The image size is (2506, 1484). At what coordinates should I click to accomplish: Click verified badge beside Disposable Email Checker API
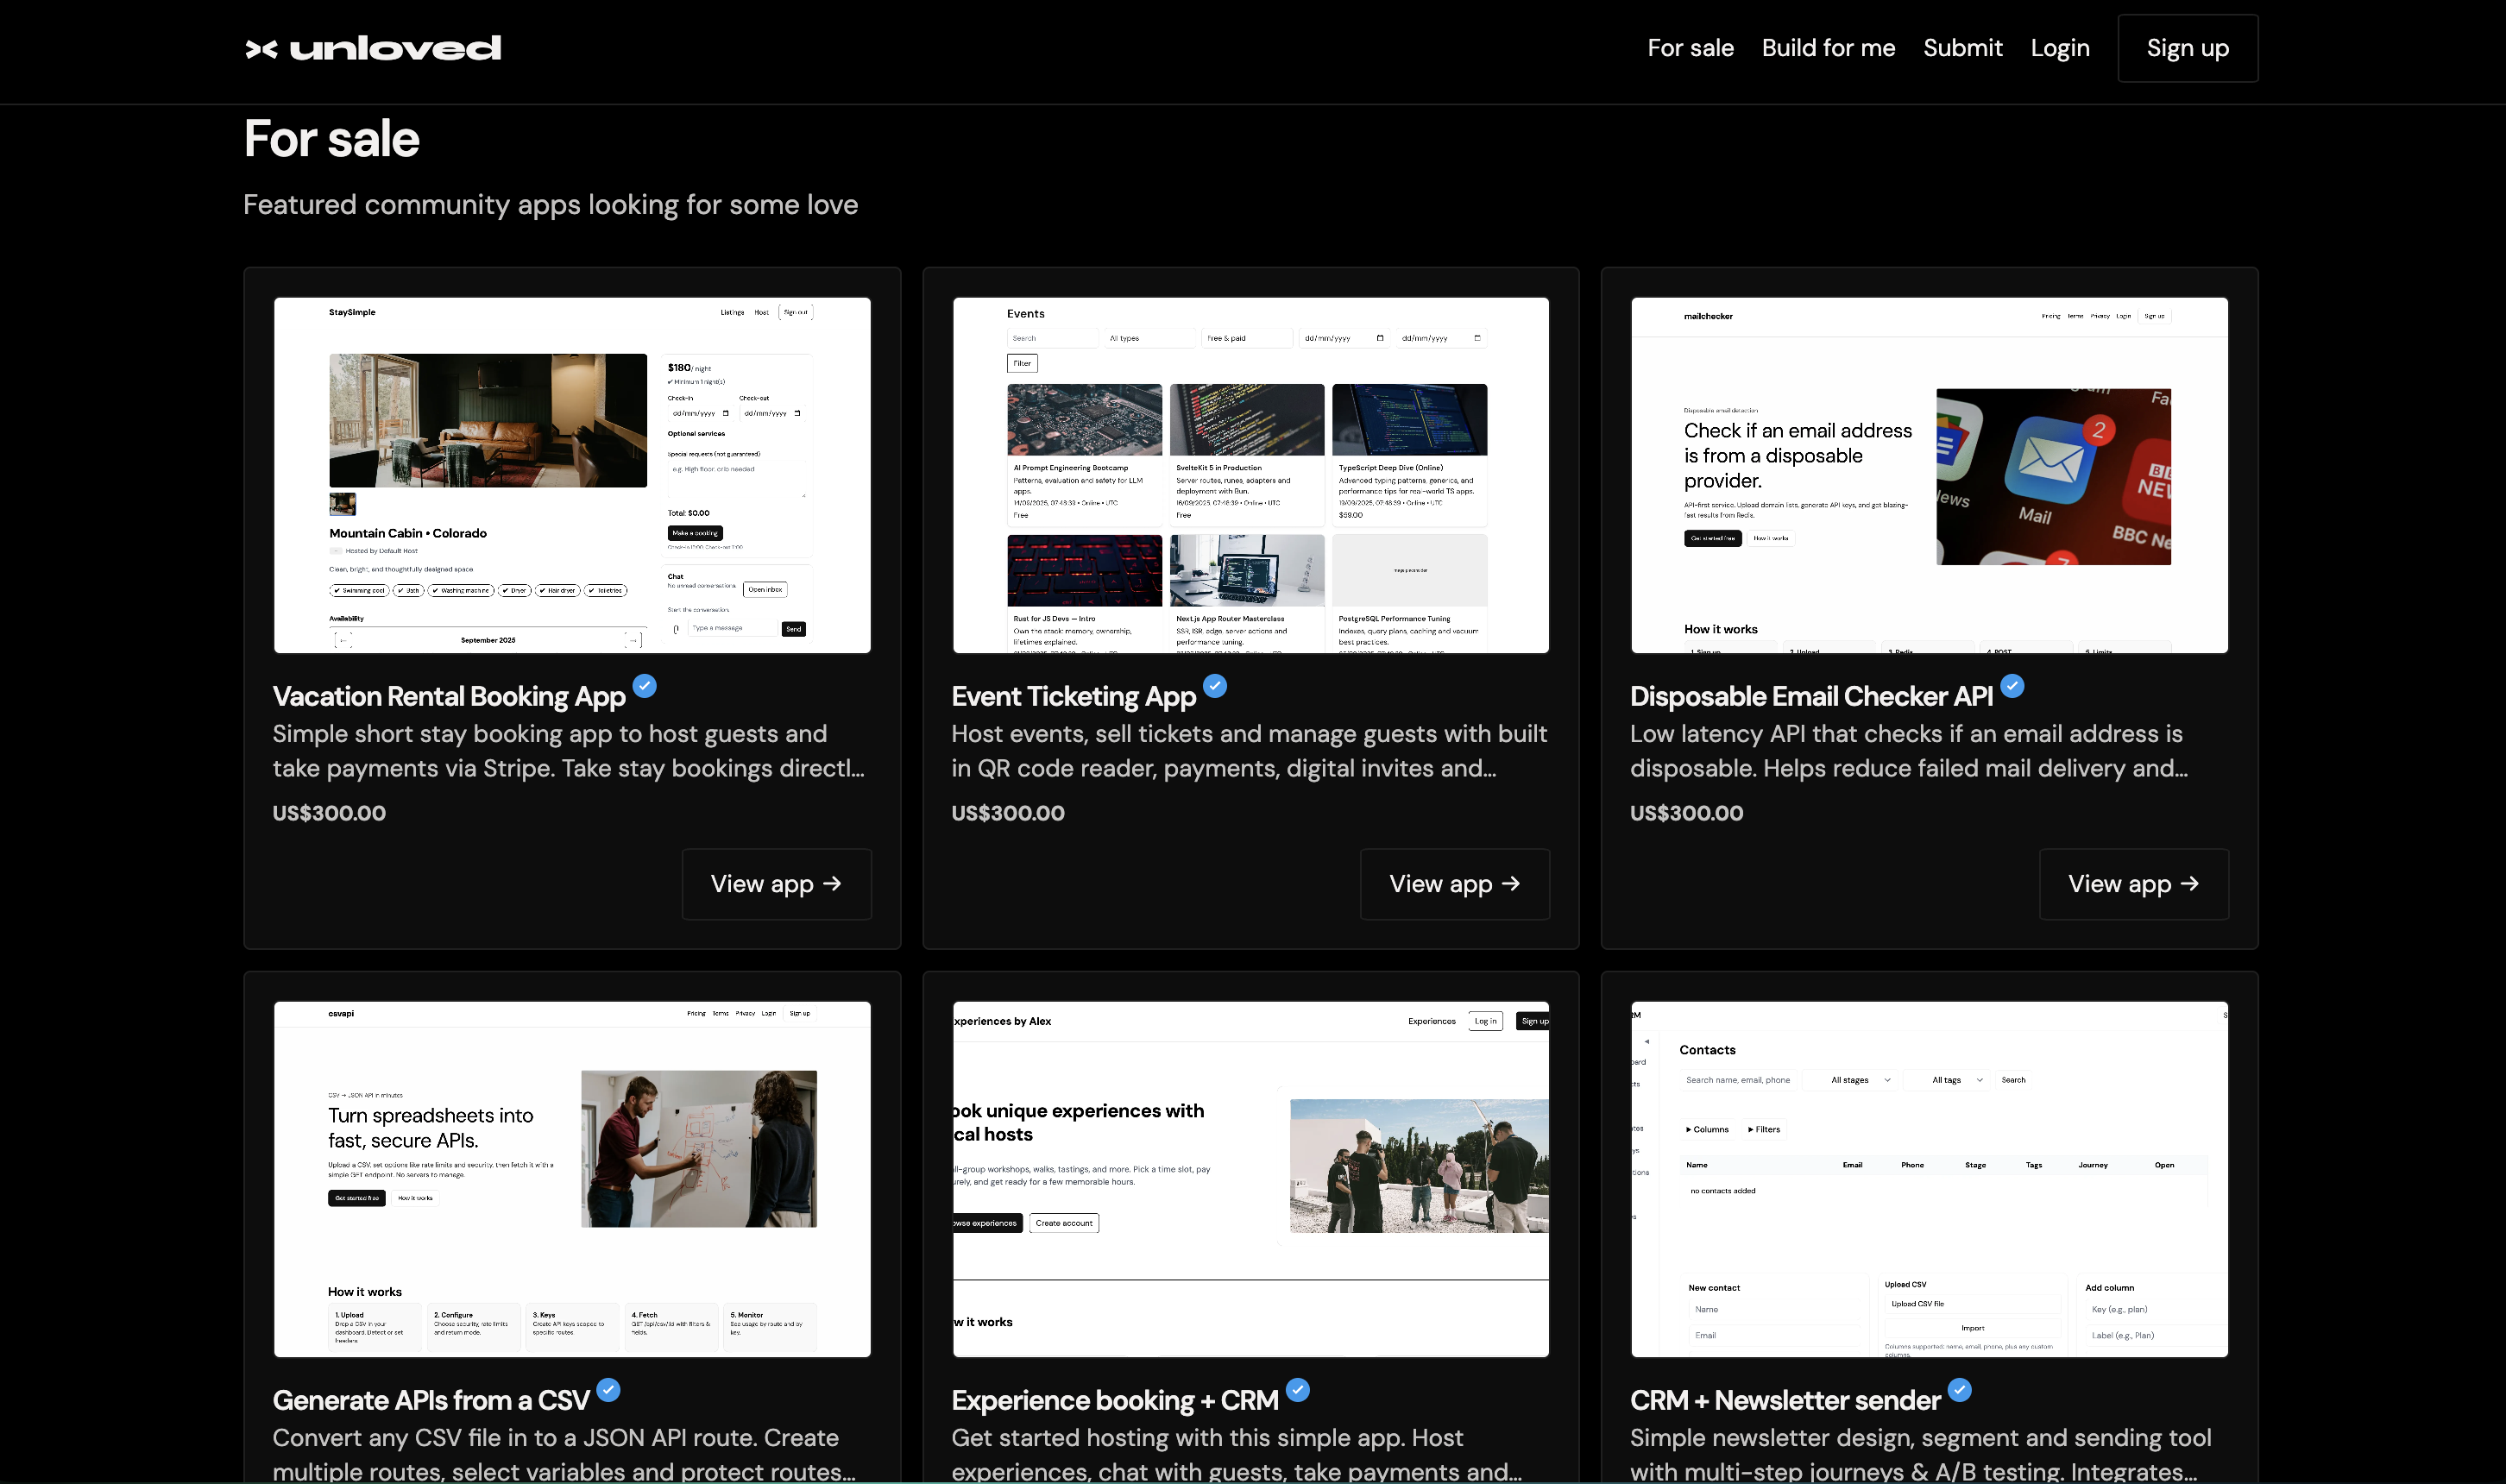point(2012,686)
